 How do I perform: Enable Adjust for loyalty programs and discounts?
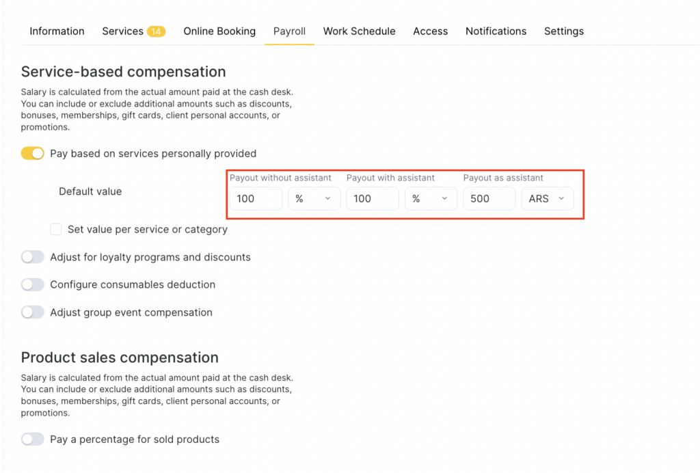33,258
